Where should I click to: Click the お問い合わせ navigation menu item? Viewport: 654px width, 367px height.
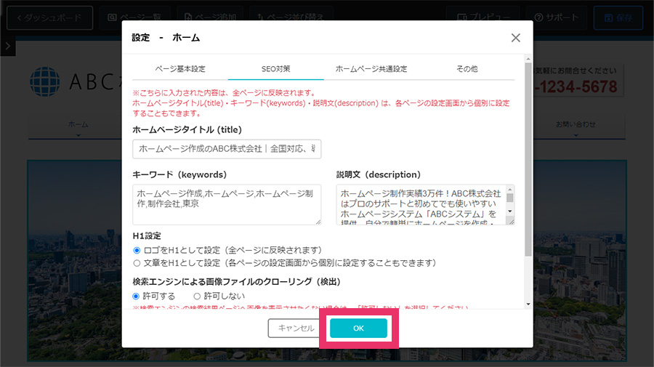(576, 124)
